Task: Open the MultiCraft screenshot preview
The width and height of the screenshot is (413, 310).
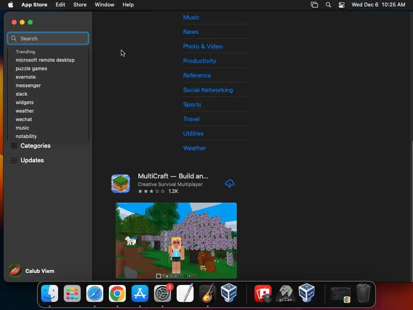Action: click(176, 241)
